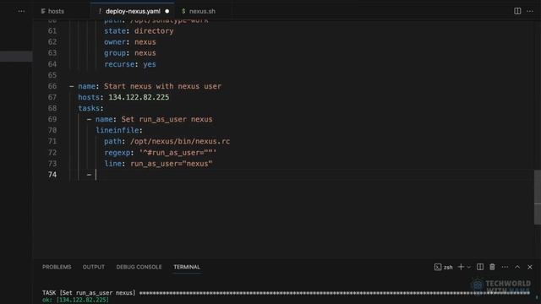Kill terminal with trash icon

(x=492, y=267)
